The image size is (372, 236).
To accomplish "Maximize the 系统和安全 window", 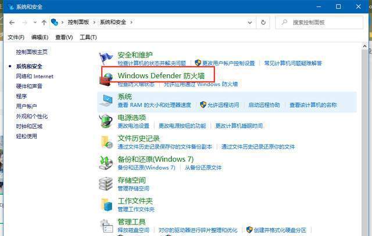I will coord(338,6).
